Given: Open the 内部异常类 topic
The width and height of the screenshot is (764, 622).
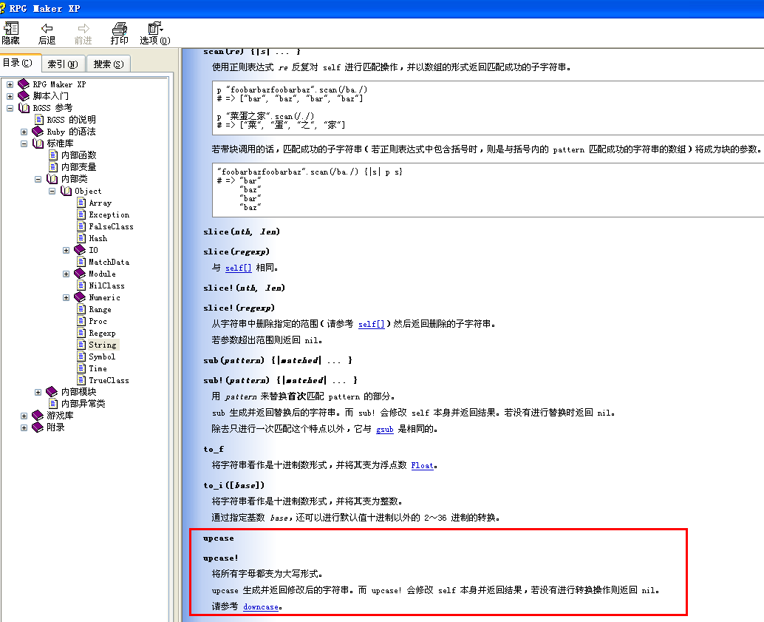Looking at the screenshot, I should coord(83,404).
